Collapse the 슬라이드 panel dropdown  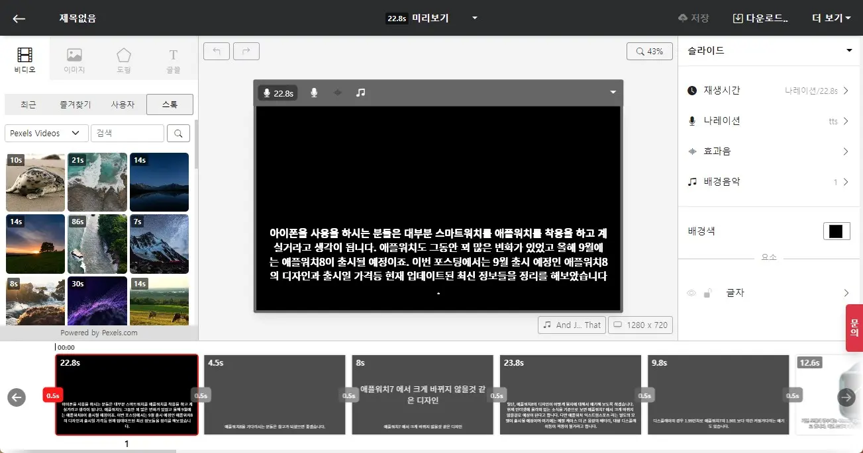click(849, 51)
